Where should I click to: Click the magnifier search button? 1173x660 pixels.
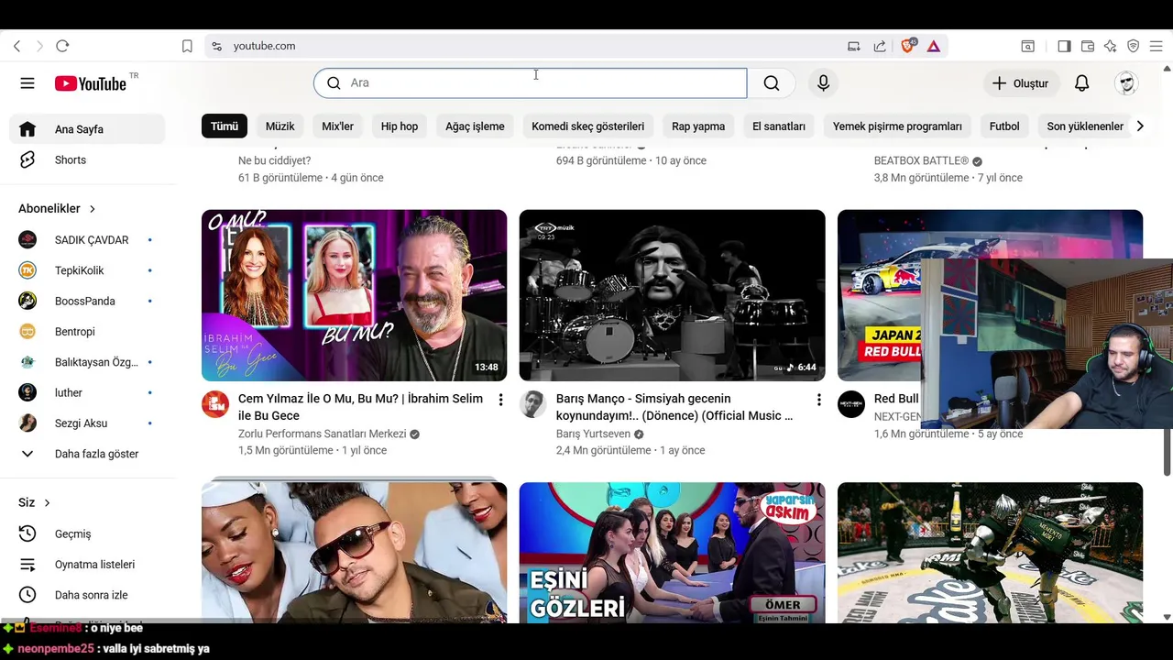click(x=772, y=83)
